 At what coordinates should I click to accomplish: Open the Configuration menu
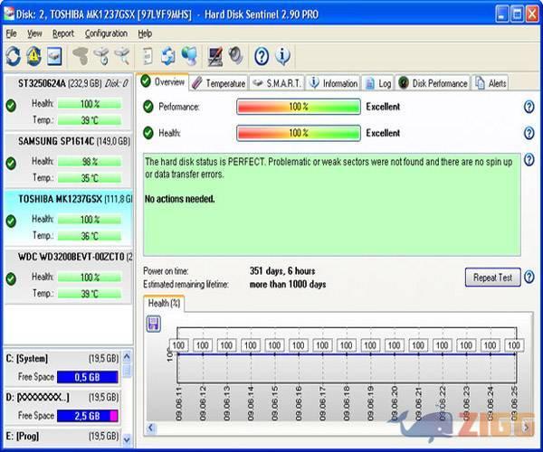106,33
